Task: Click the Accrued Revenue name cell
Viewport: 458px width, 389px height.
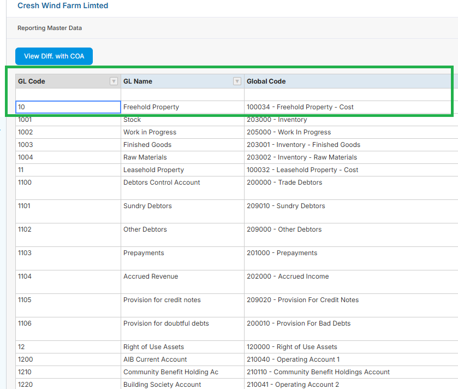Action: click(x=182, y=282)
